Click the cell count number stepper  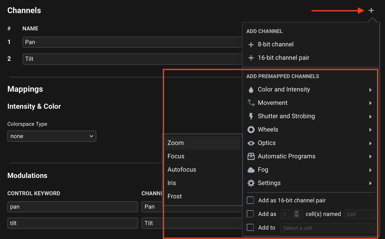coord(296,214)
